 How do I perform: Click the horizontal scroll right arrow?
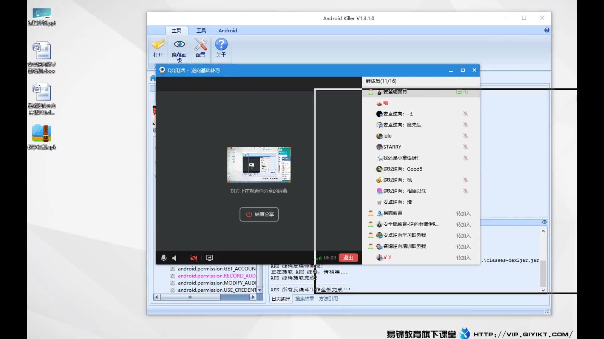253,297
